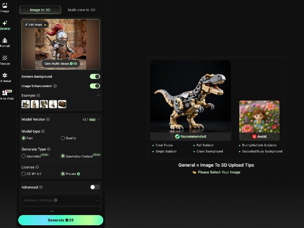
Task: Show Image Enhancement help info
Action: (55, 86)
